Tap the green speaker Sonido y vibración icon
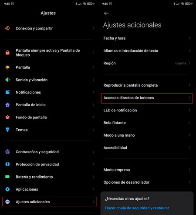196x215 pixels. tap(7, 80)
